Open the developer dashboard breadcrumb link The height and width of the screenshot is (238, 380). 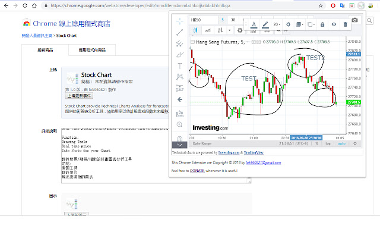point(37,36)
